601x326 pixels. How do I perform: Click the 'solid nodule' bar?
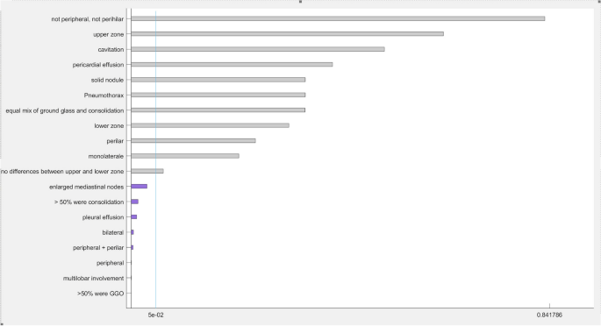218,80
